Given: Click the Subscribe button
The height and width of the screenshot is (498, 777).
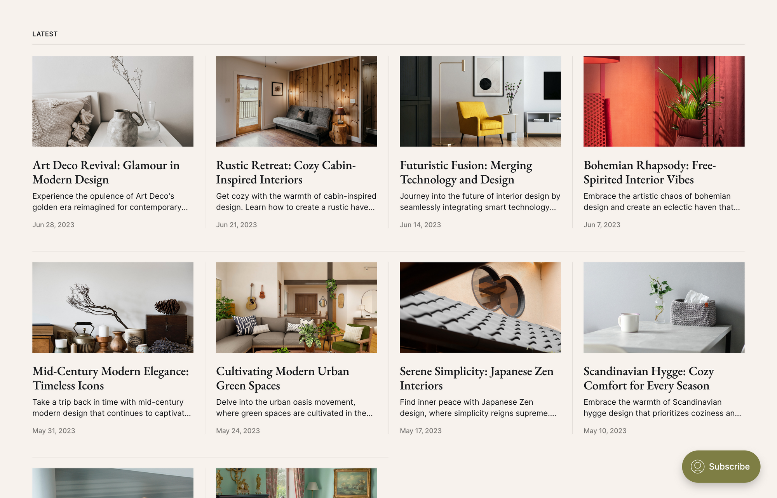Looking at the screenshot, I should pos(721,467).
